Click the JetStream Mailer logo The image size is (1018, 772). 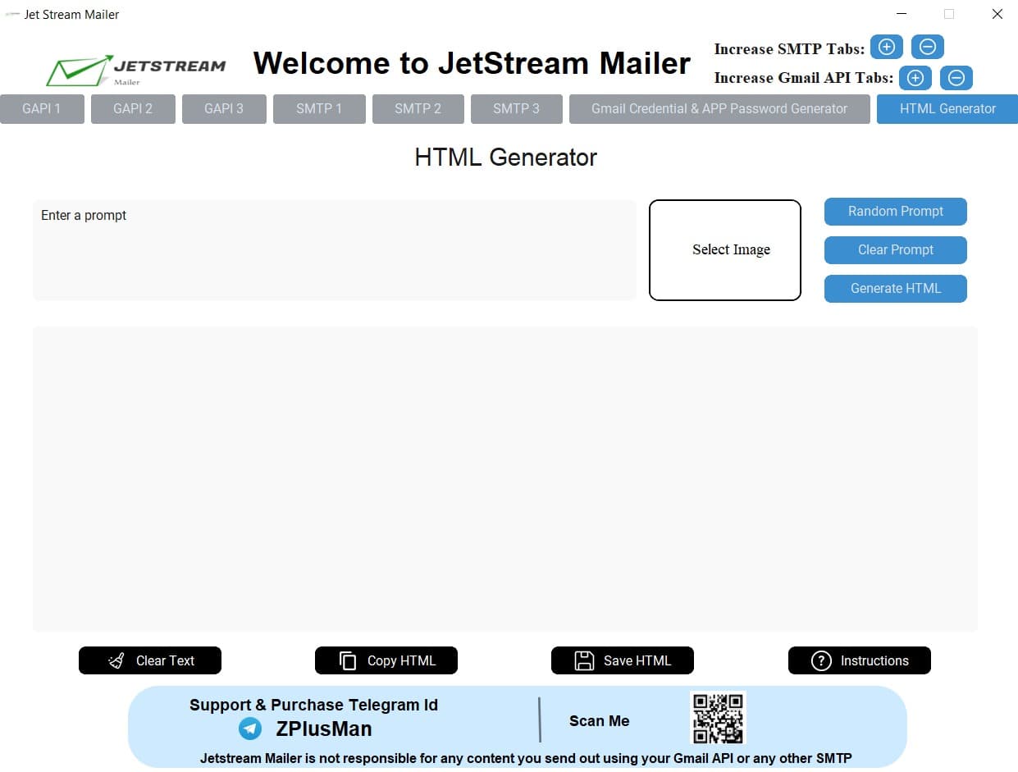tap(136, 70)
